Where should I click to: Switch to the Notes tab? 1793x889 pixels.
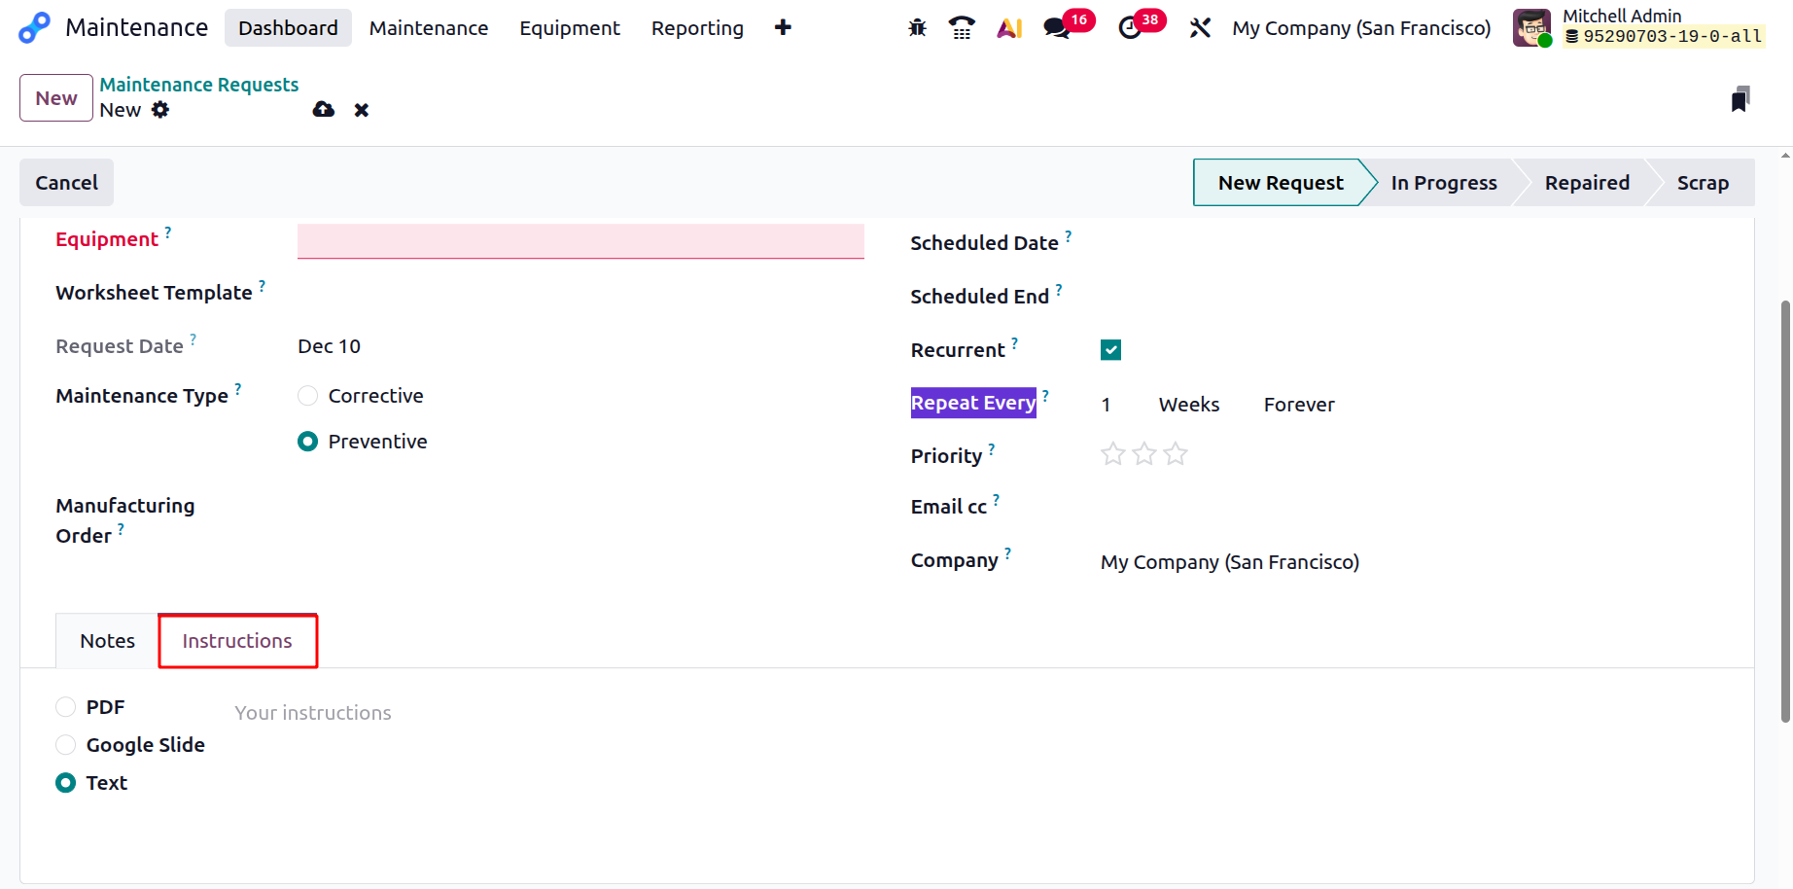(x=107, y=641)
